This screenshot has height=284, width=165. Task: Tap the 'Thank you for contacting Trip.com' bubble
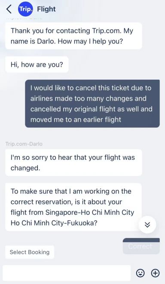[x=73, y=36]
